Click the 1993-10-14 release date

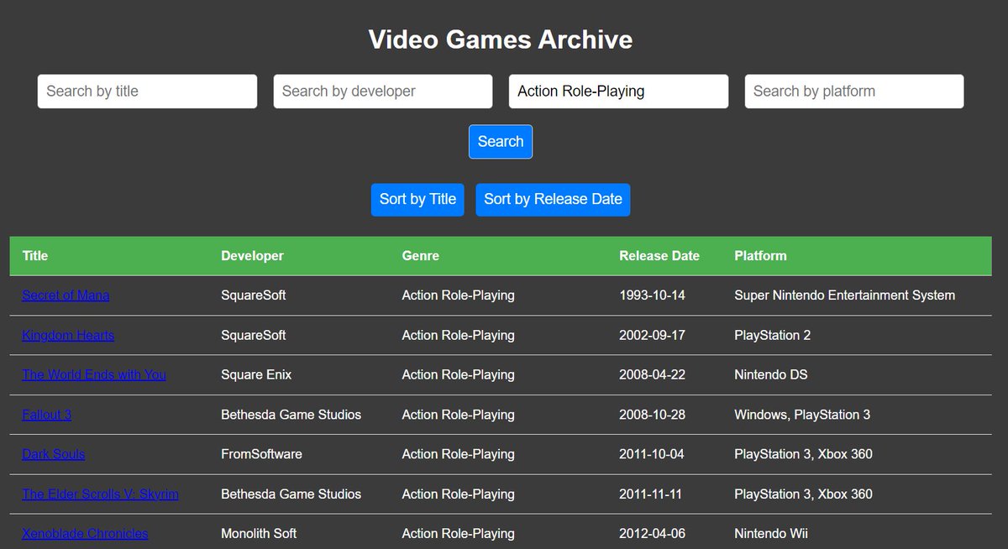[653, 295]
